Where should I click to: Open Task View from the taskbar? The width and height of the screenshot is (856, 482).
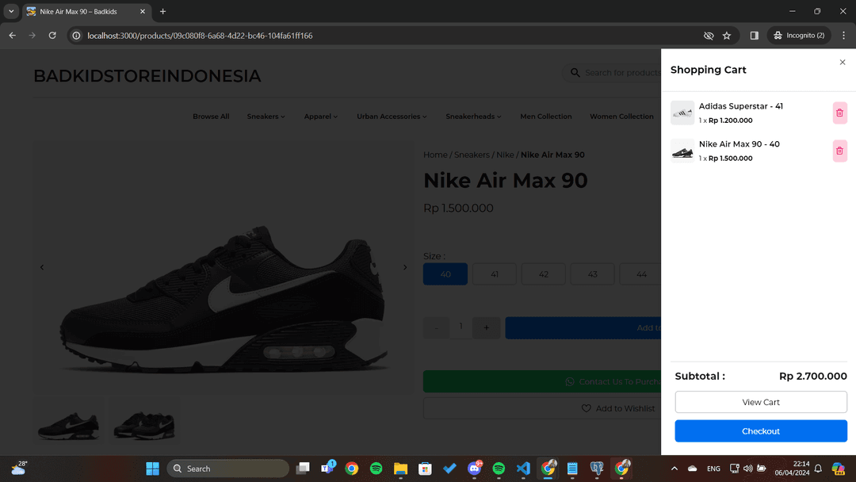[x=303, y=469]
